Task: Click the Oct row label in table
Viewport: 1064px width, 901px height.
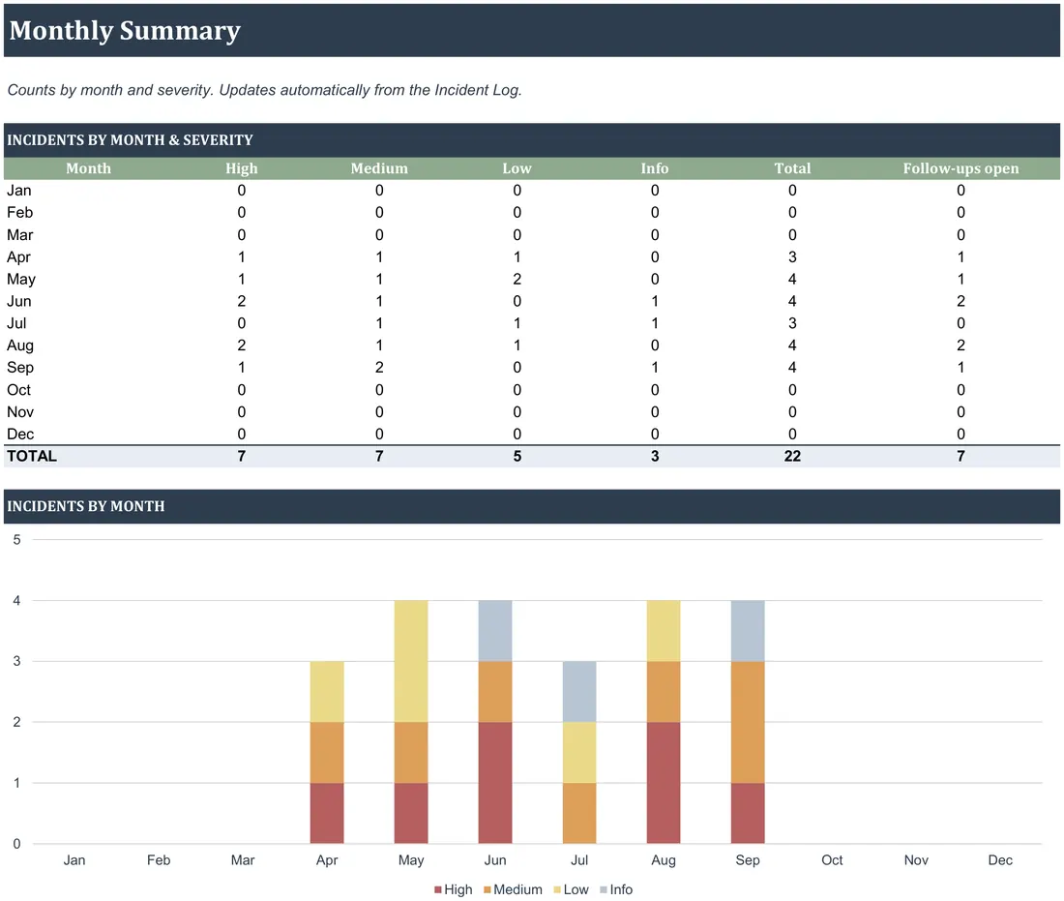Action: (x=19, y=390)
